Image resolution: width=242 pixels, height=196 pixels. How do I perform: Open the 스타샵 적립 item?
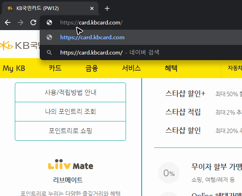click(x=183, y=112)
